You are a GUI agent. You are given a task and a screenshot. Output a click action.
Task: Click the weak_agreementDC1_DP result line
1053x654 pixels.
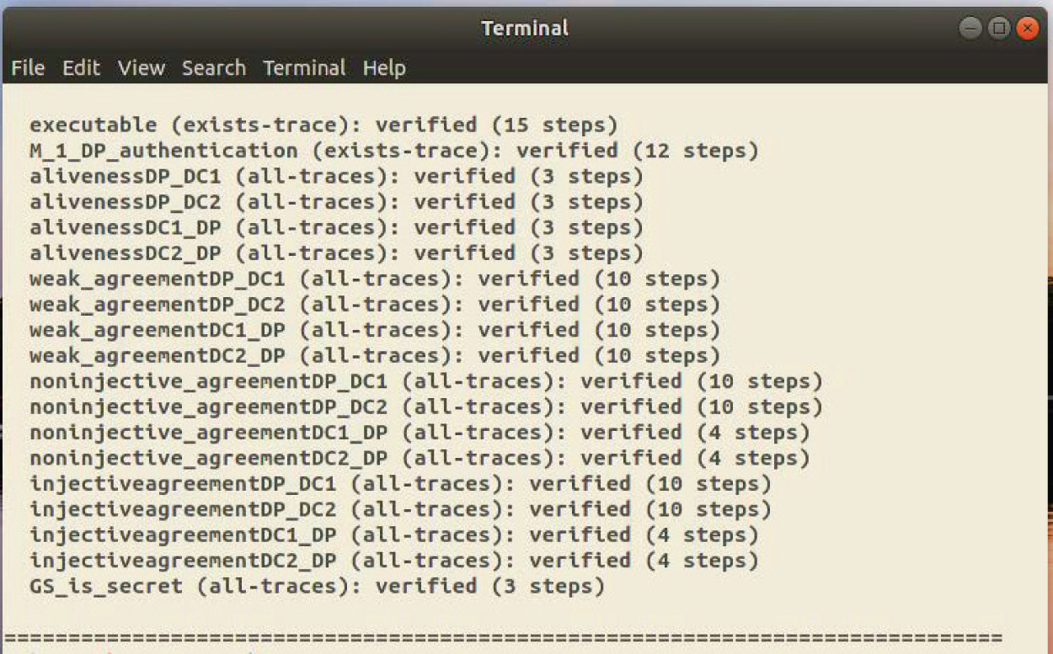[x=375, y=330]
